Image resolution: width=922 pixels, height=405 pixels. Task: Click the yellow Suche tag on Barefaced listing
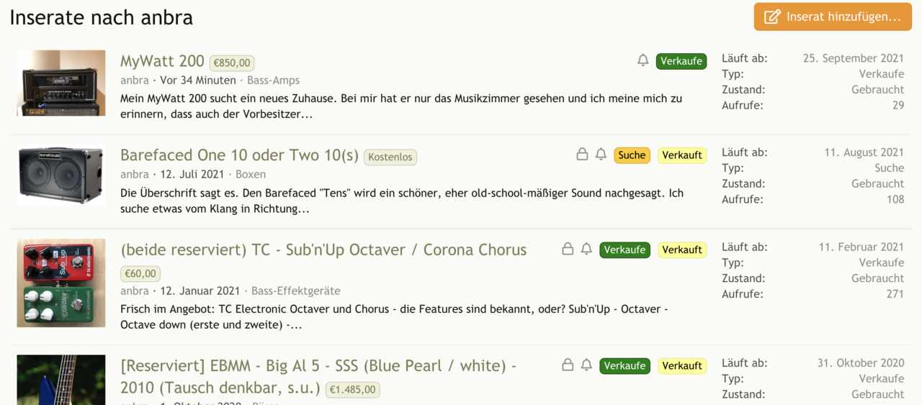point(632,155)
